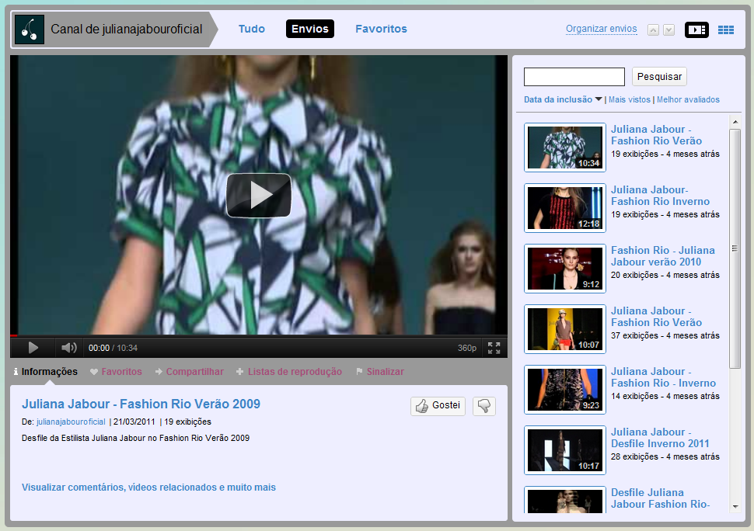Screen dimensions: 754x531
Task: Open julianajabouroficial uploader link
Action: click(x=71, y=422)
